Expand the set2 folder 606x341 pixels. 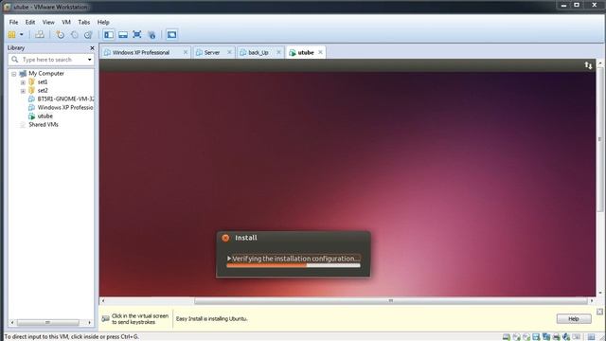coord(23,91)
